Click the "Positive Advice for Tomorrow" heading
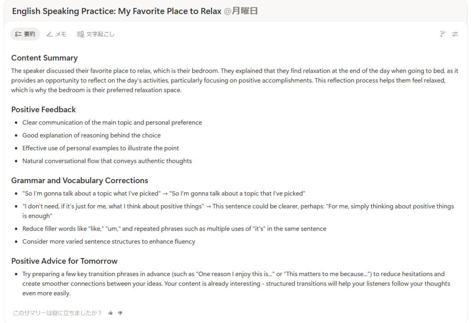The height and width of the screenshot is (323, 471). tap(64, 261)
